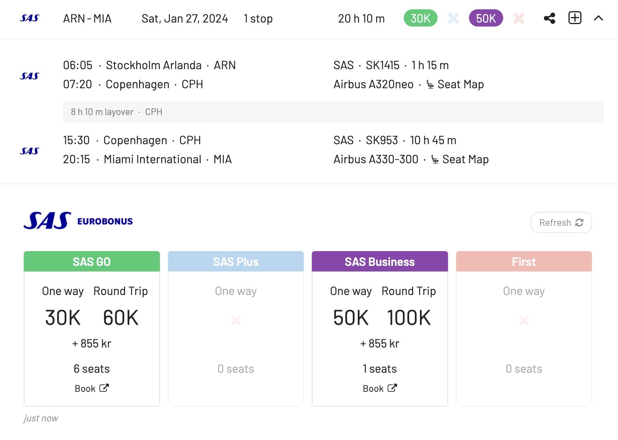Screen dimensions: 618x440
Task: Collapse the flight details chevron
Action: [x=599, y=18]
